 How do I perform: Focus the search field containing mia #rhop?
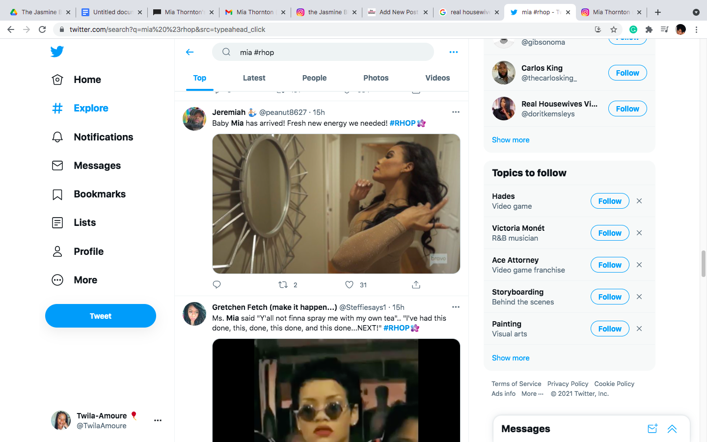tap(323, 52)
